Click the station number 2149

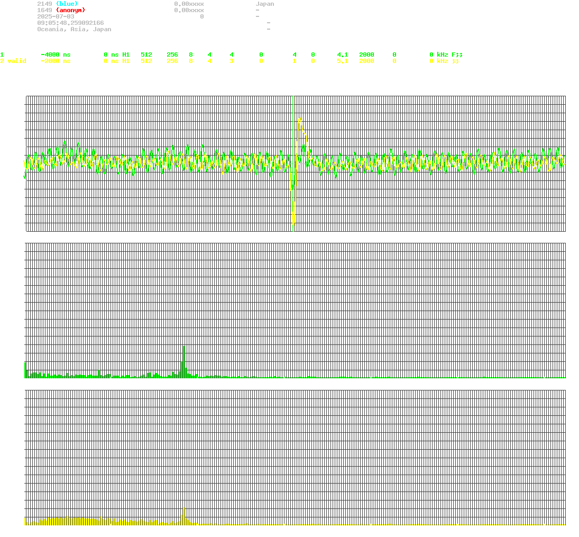coord(44,4)
